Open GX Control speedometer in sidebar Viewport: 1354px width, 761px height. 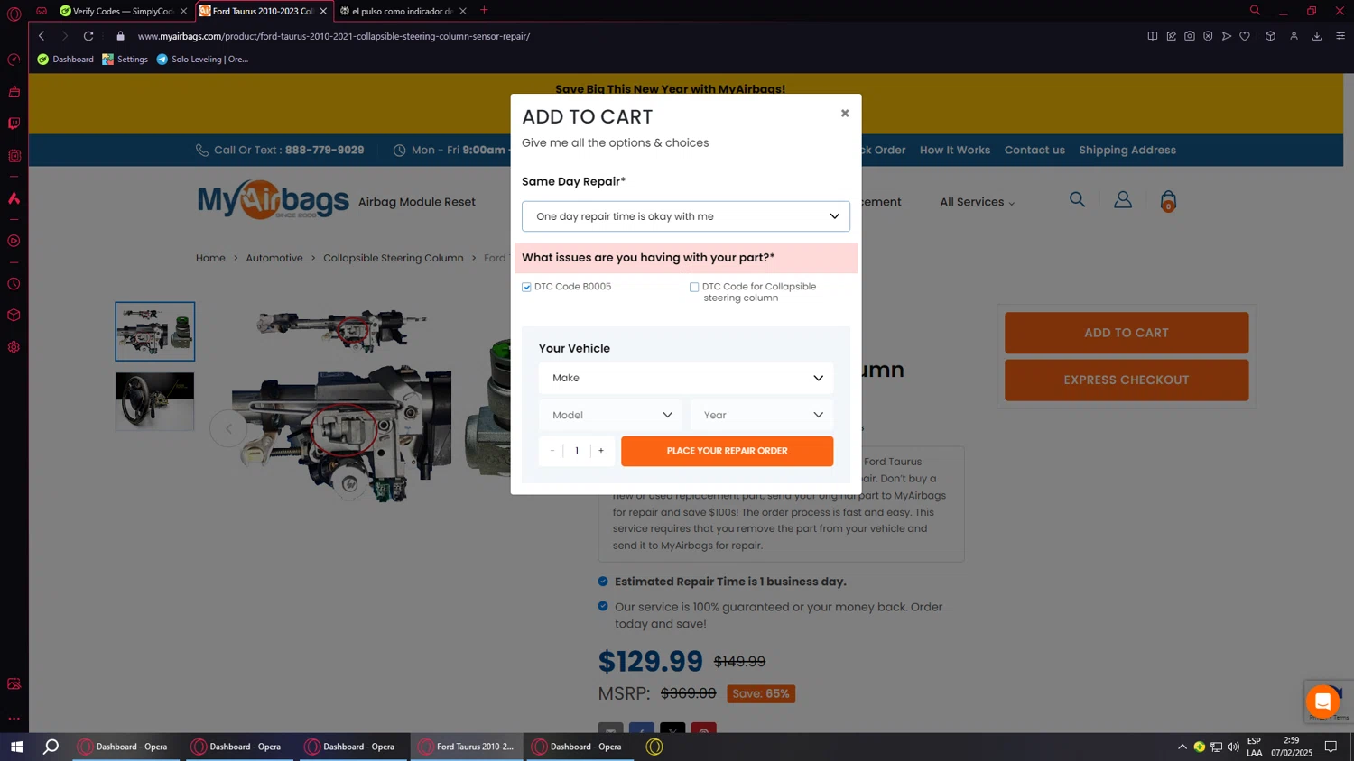[x=14, y=60]
